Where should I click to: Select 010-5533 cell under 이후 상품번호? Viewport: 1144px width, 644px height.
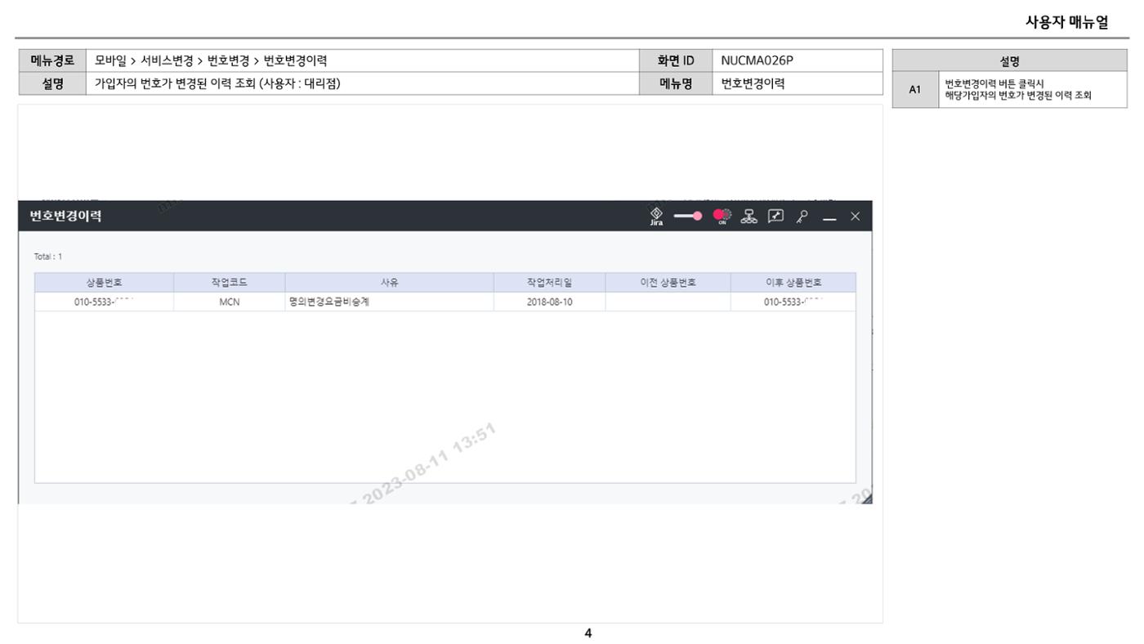coord(793,302)
